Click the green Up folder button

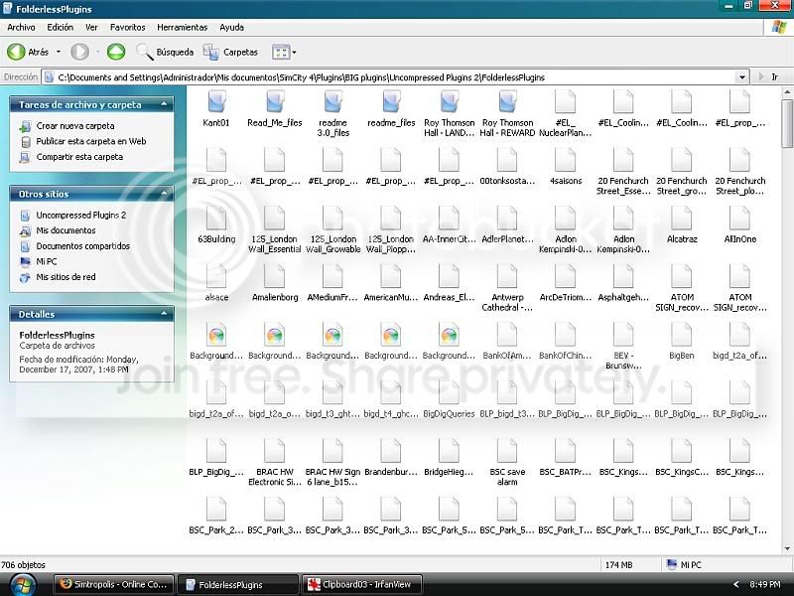[116, 52]
